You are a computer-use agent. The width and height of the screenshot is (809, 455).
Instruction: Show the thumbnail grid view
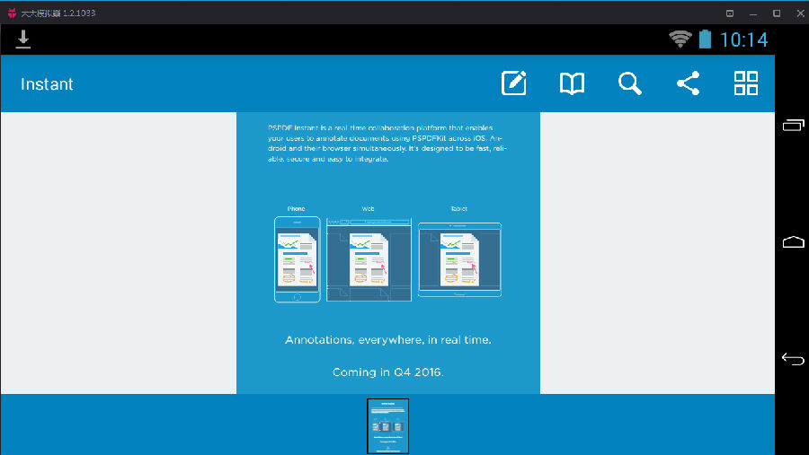[x=746, y=83]
